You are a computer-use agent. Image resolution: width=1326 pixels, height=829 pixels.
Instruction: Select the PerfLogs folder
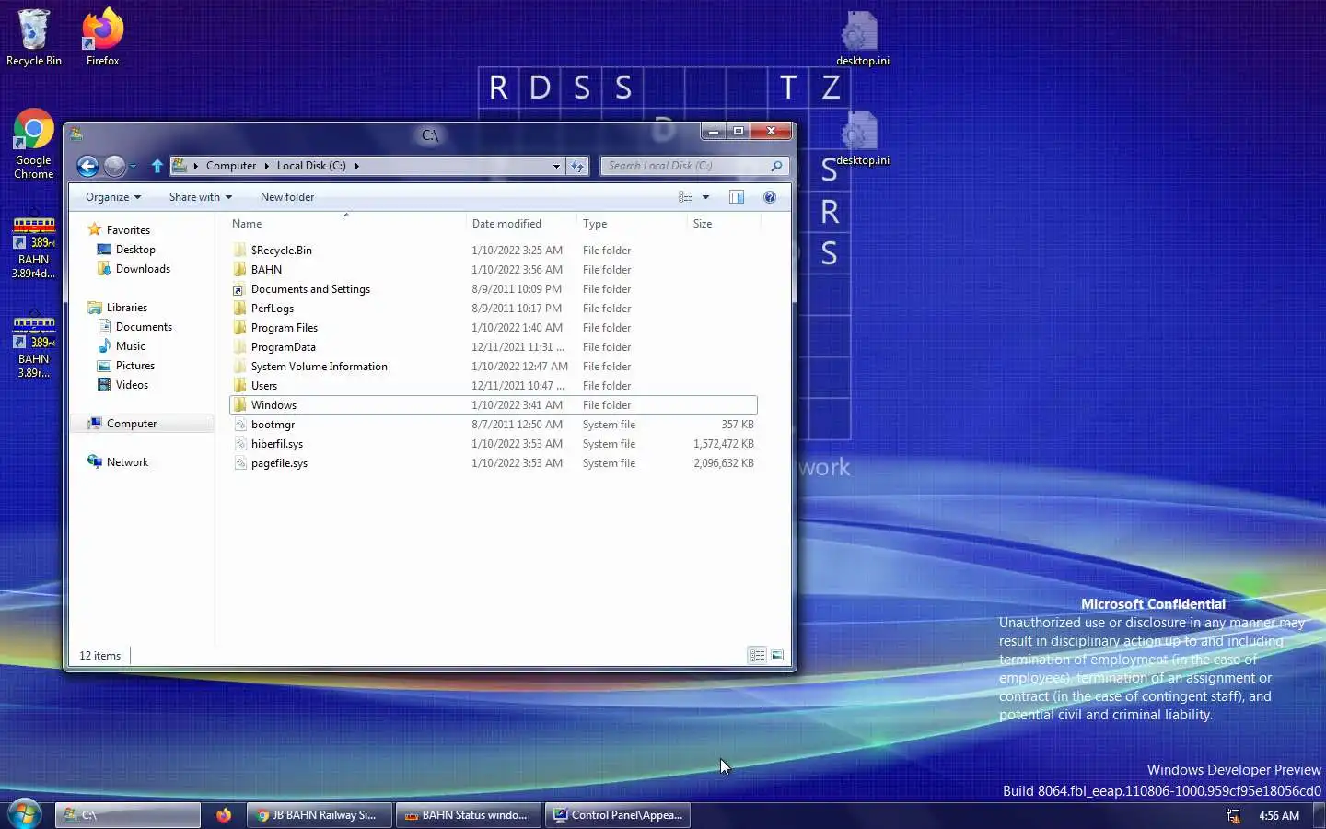[494, 309]
